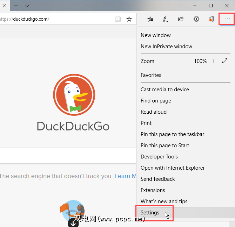235x227 pixels.
Task: Select What's new and tips
Action: [x=185, y=201]
